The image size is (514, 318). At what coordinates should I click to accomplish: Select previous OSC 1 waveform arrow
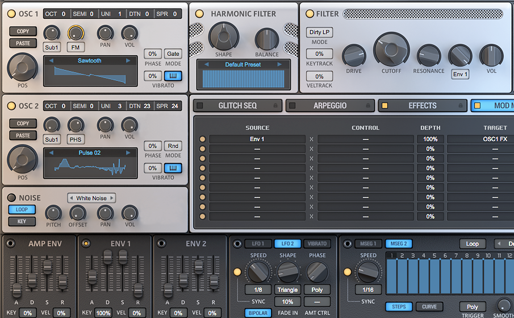pos(51,61)
